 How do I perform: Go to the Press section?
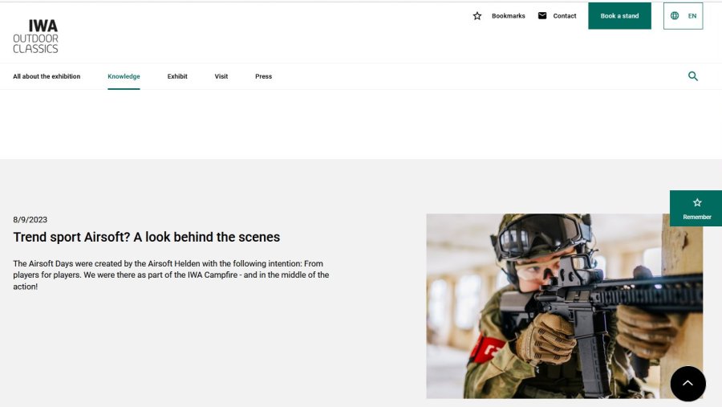[263, 76]
